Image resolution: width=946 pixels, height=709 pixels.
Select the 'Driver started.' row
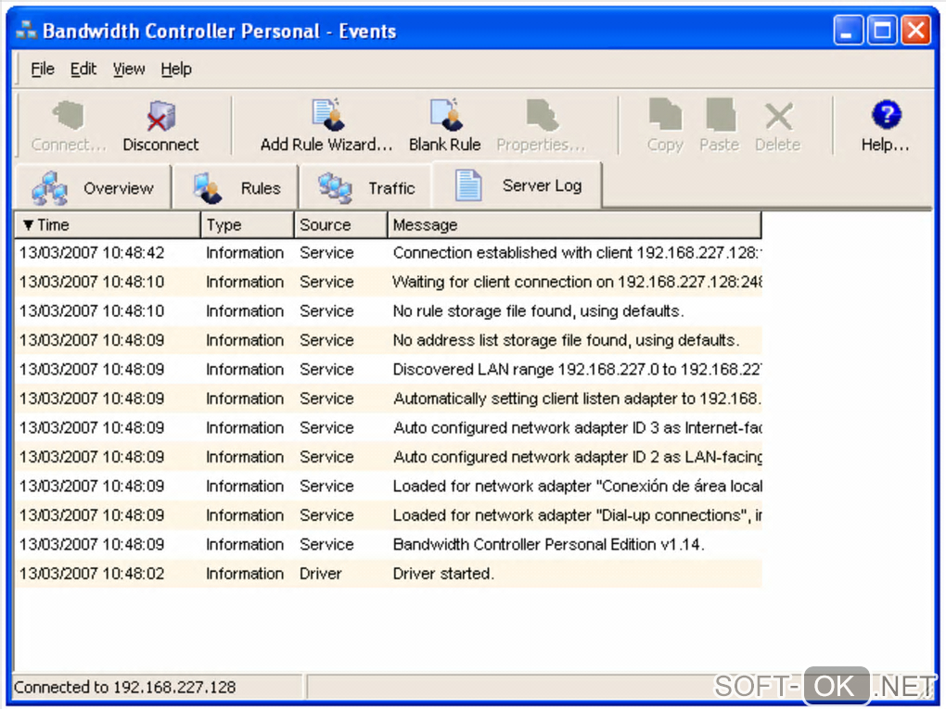[x=389, y=574]
